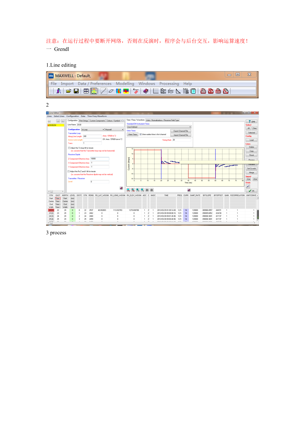The width and height of the screenshot is (305, 431).
Task: Click the four-pane window layout icon
Action: pos(86,91)
